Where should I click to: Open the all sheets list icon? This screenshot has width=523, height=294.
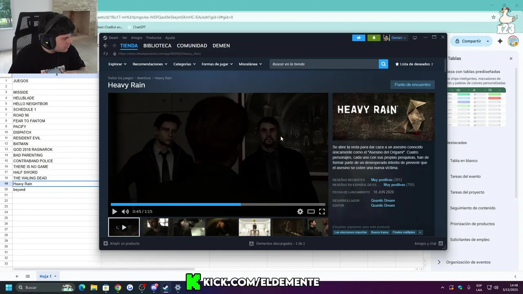tap(28, 276)
